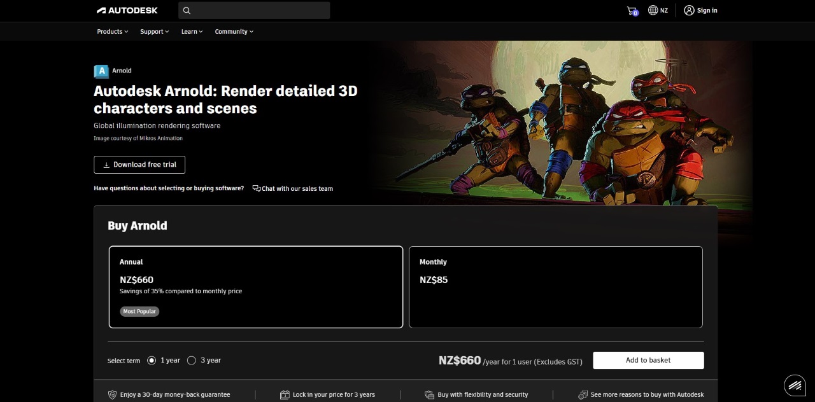This screenshot has width=815, height=402.
Task: Expand the Products menu
Action: [113, 31]
